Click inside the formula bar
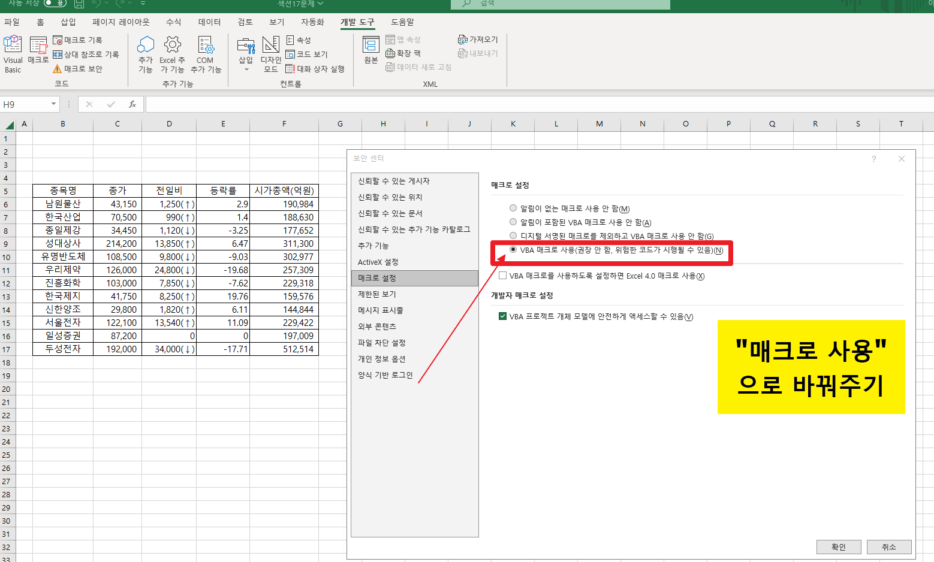 [360, 104]
